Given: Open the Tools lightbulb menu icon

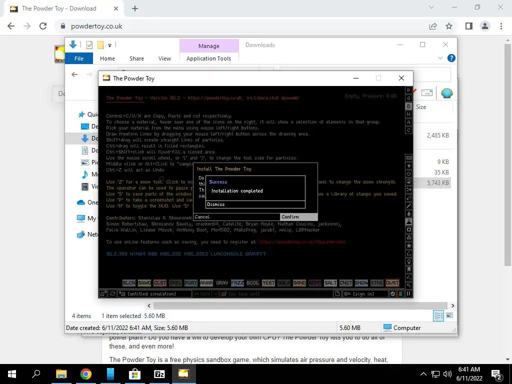Looking at the screenshot, I should pyautogui.click(x=408, y=261).
